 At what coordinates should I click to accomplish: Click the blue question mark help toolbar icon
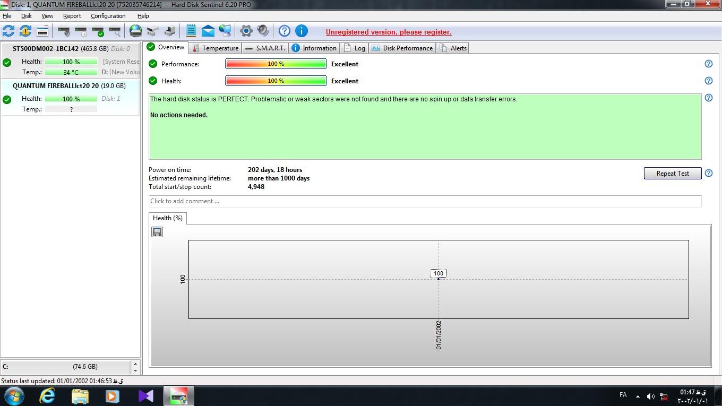tap(285, 31)
